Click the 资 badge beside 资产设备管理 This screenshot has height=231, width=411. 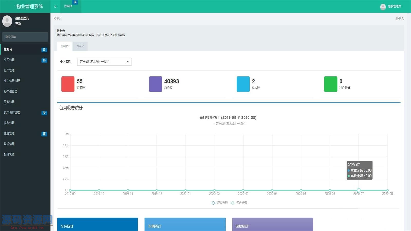click(x=44, y=113)
